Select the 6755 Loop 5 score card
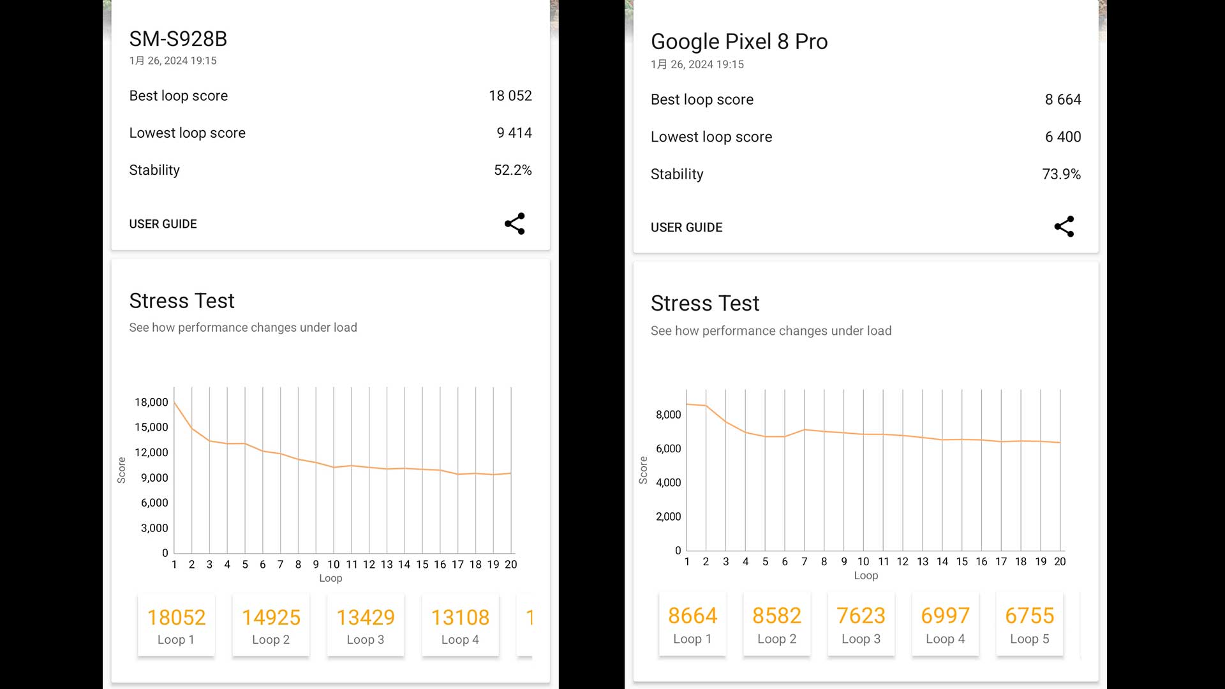Image resolution: width=1225 pixels, height=689 pixels. coord(1029,624)
